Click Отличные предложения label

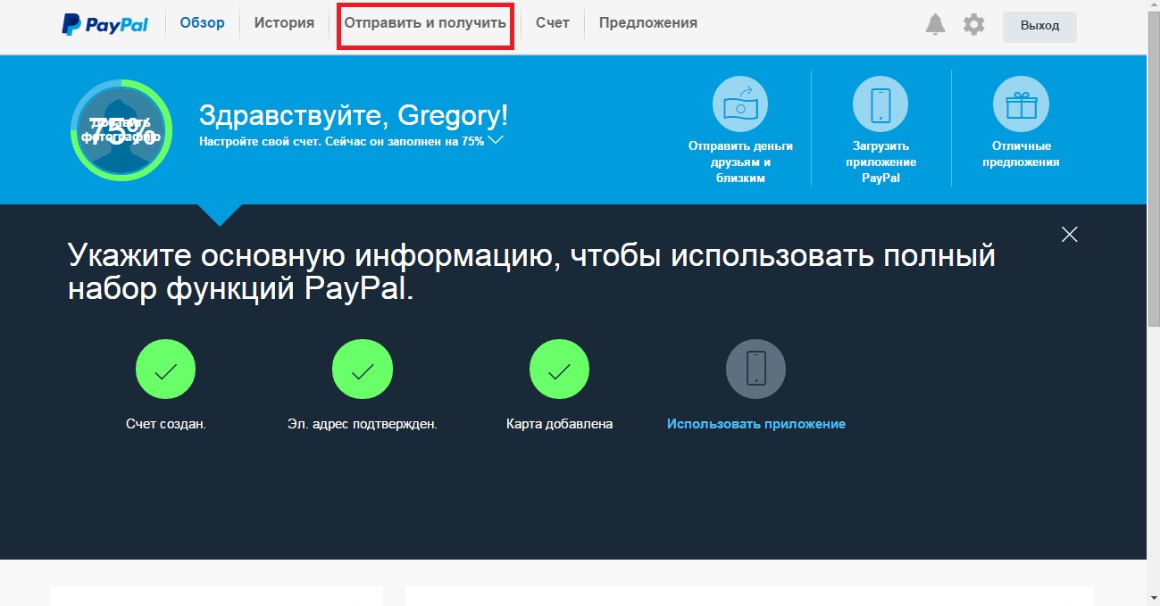pos(1021,154)
